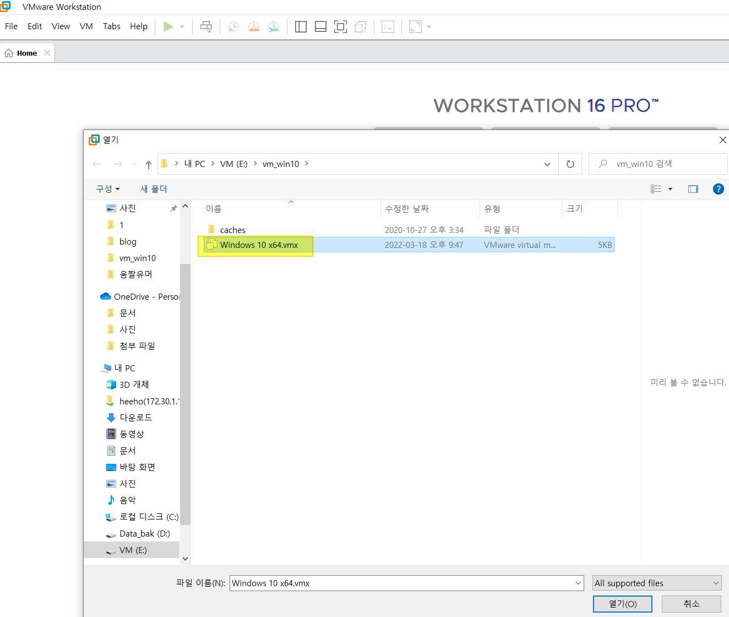Click the console view toolbar icon
The height and width of the screenshot is (617, 729).
point(388,26)
